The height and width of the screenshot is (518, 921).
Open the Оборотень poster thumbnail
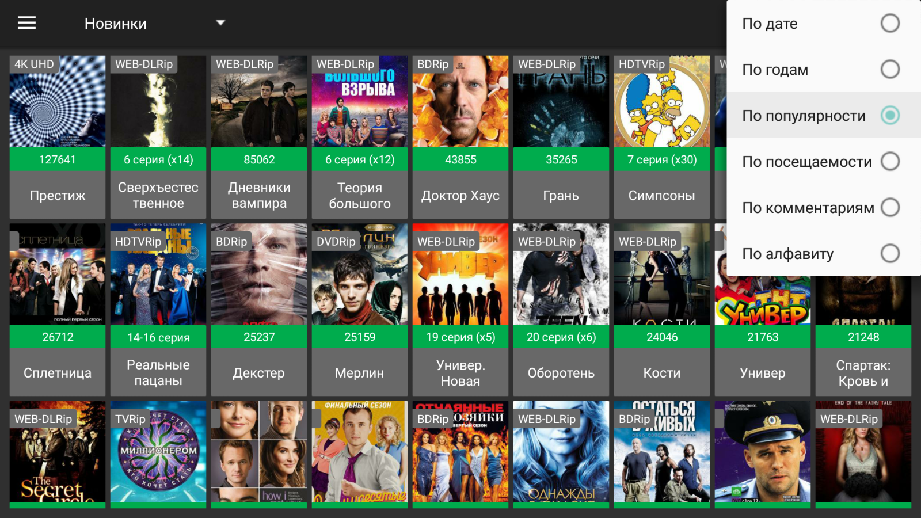561,275
